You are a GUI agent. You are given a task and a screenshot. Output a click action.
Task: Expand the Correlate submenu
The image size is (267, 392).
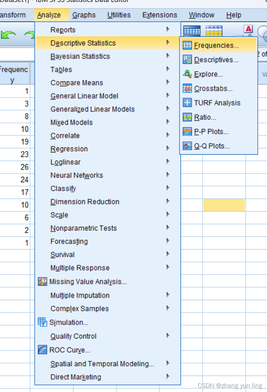coord(108,136)
